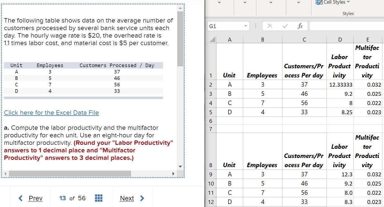384x207 pixels.
Task: Select column B header
Action: pos(263,40)
